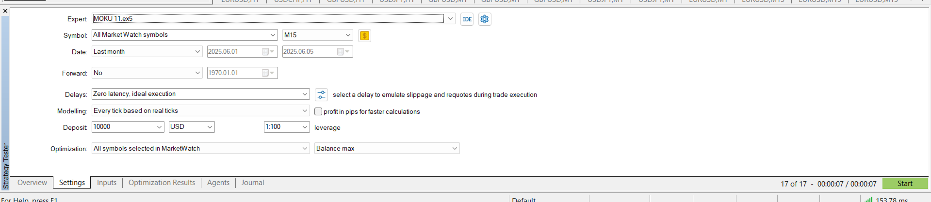The width and height of the screenshot is (931, 202).
Task: Open expert properties gear icon
Action: (484, 19)
